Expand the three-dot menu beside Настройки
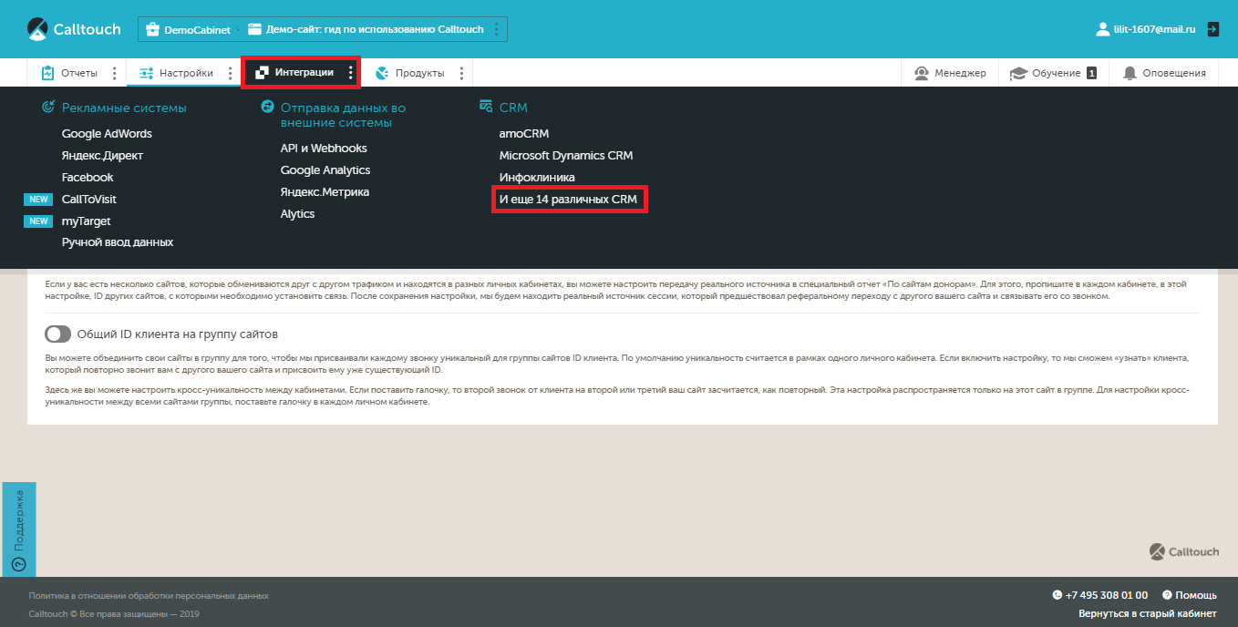1238x627 pixels. [x=230, y=73]
